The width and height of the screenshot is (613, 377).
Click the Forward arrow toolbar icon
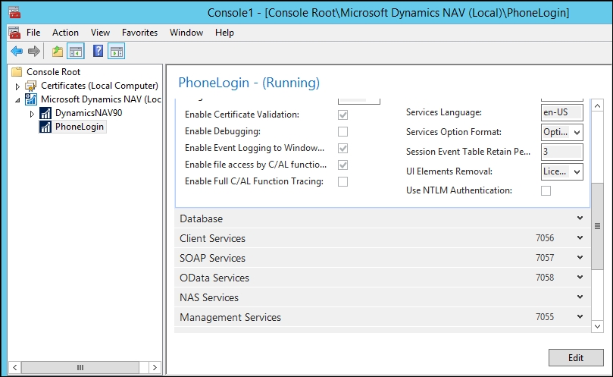coord(33,51)
